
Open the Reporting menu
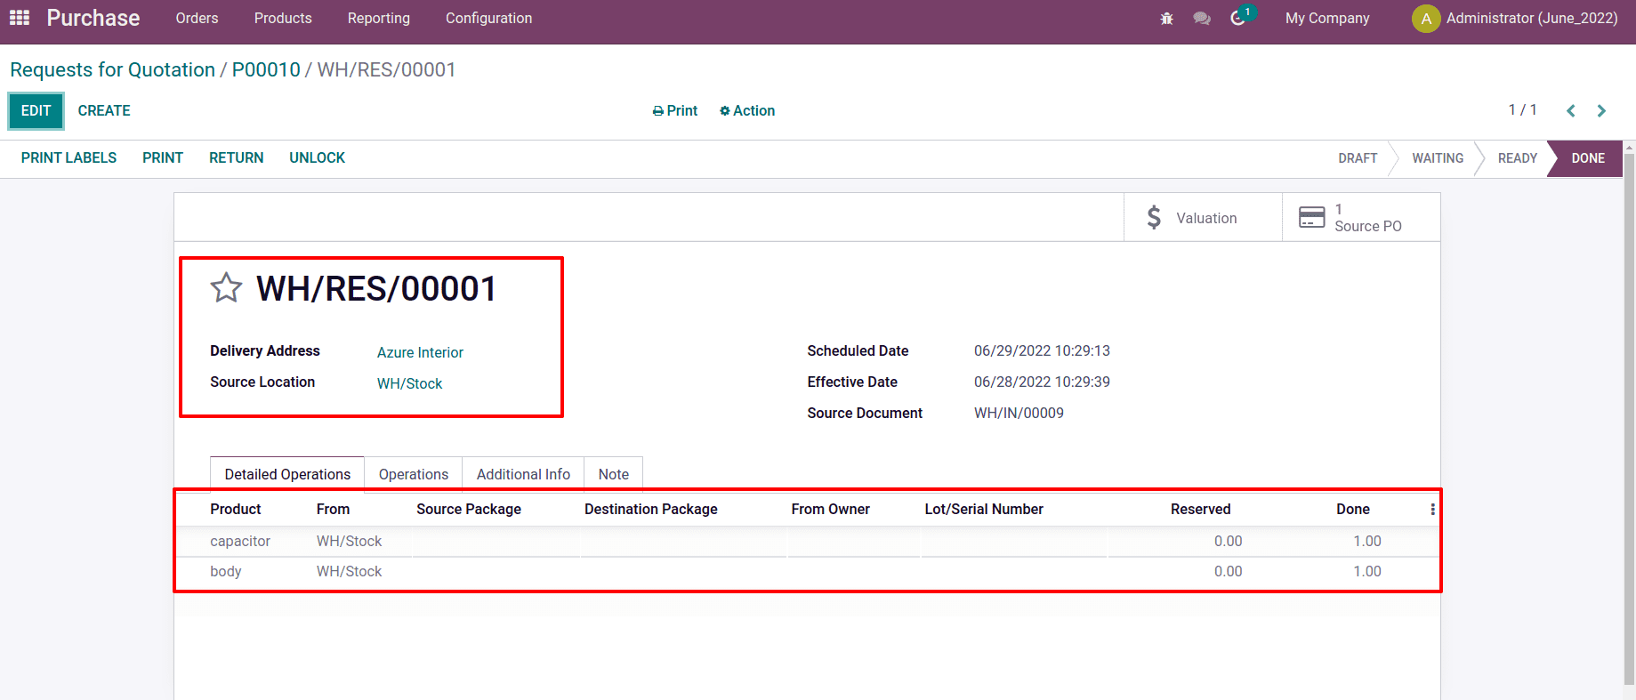click(379, 18)
